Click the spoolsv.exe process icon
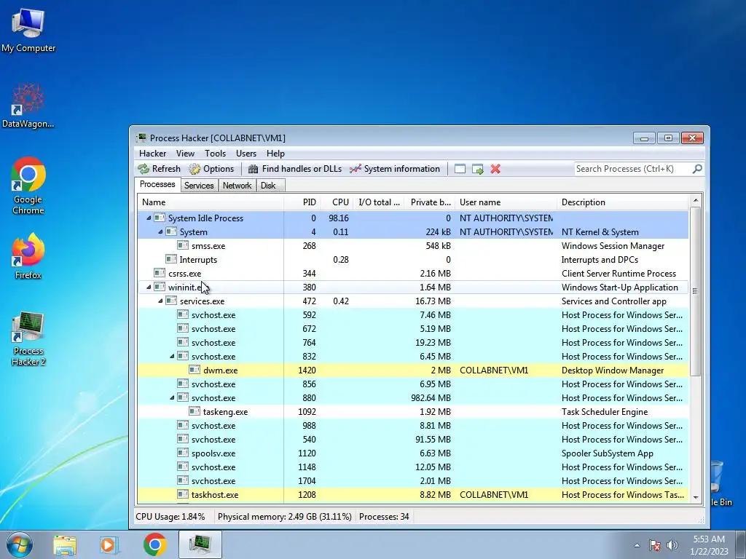Image resolution: width=746 pixels, height=559 pixels. (x=183, y=453)
